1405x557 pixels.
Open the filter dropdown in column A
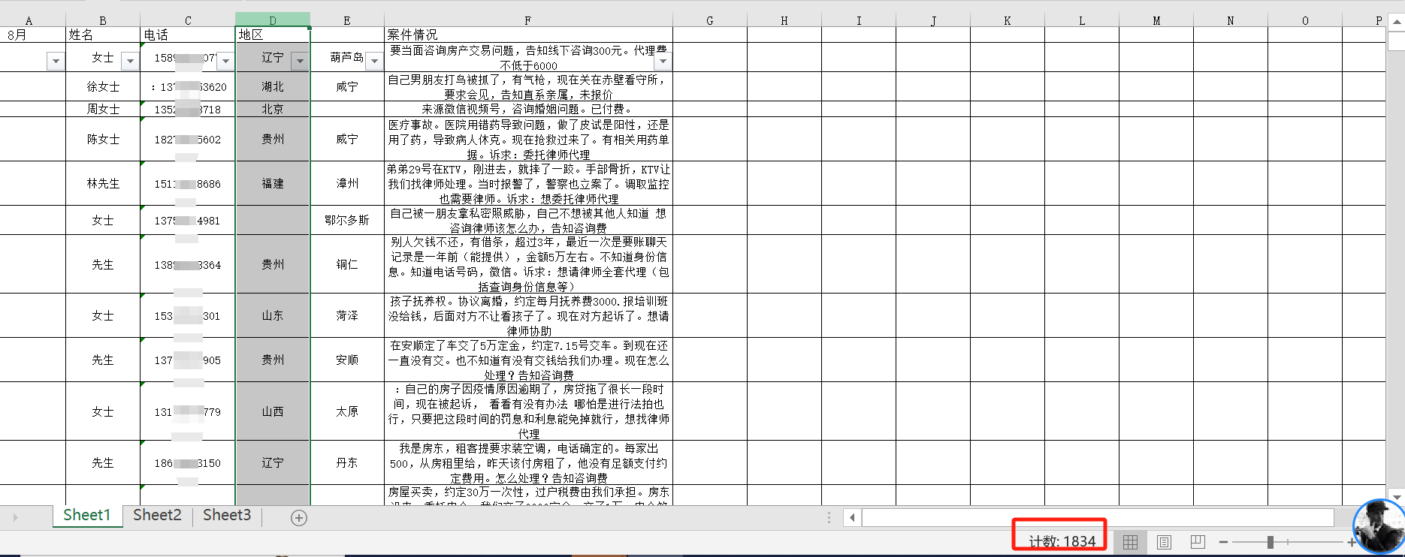point(56,62)
